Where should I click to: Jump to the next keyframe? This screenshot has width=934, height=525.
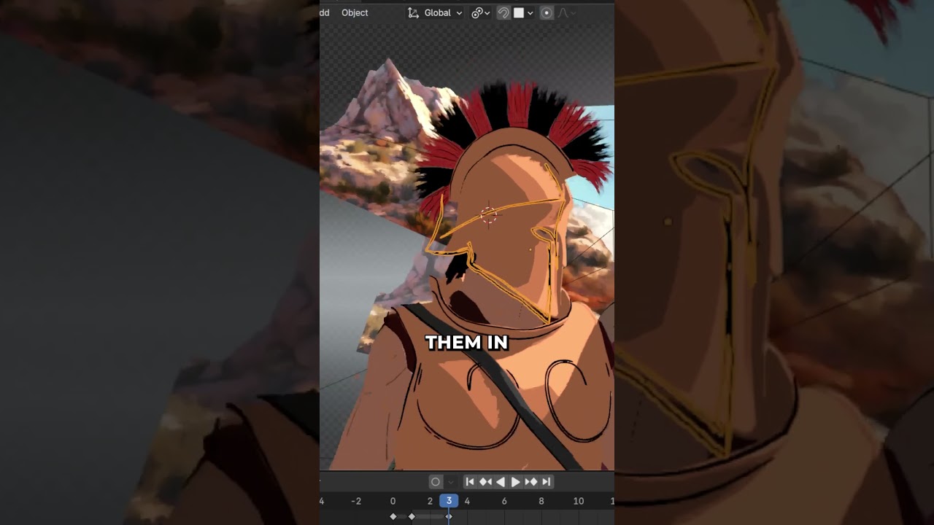530,481
